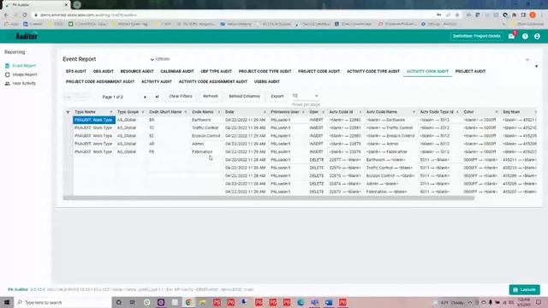Image resolution: width=548 pixels, height=308 pixels.
Task: Open the Type Scope column filter menu
Action: (x=143, y=112)
